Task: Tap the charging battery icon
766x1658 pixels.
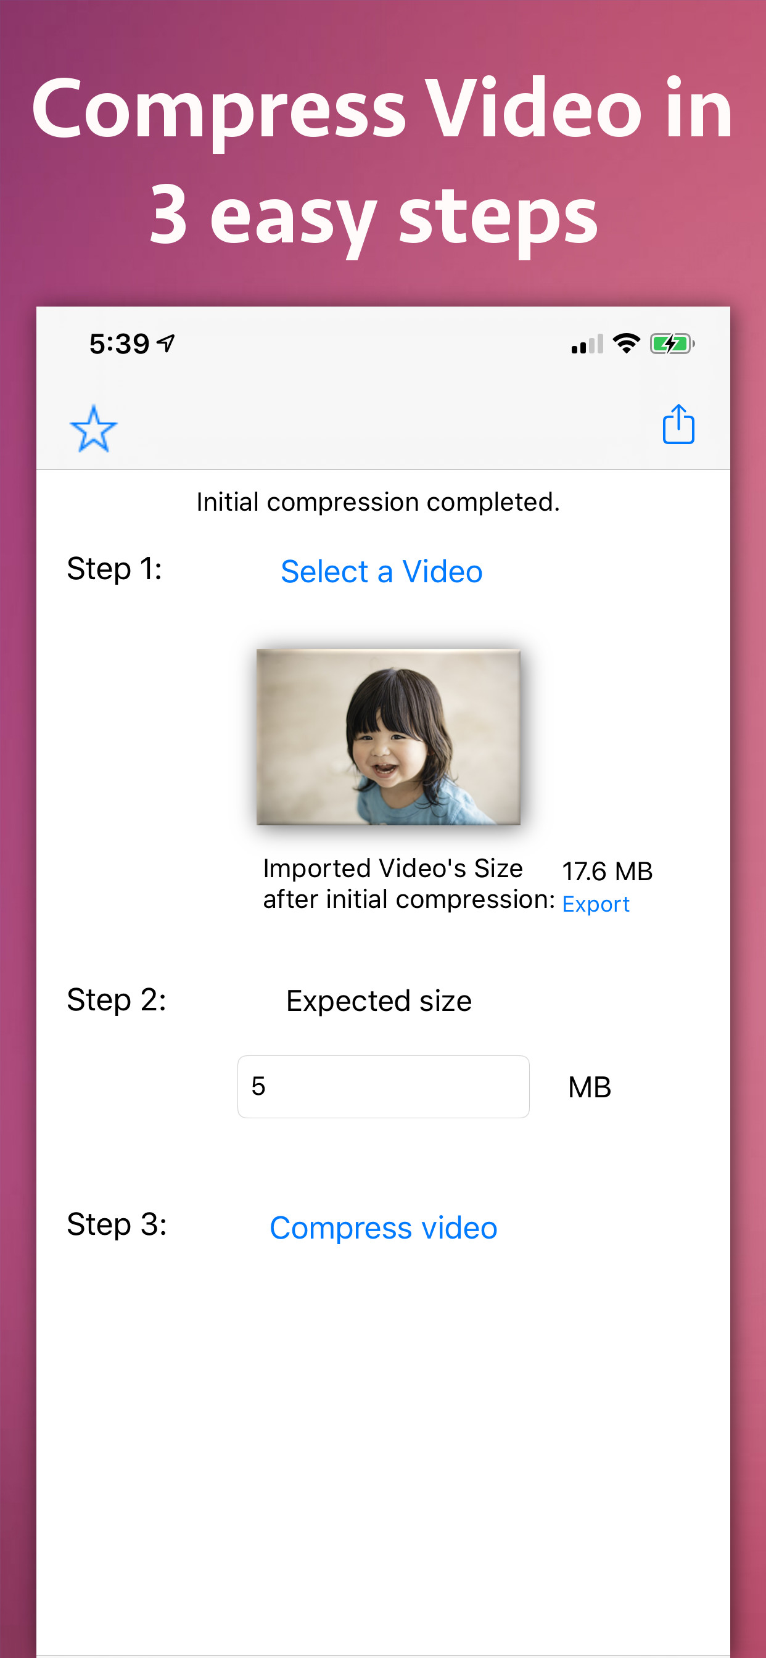Action: pyautogui.click(x=672, y=344)
